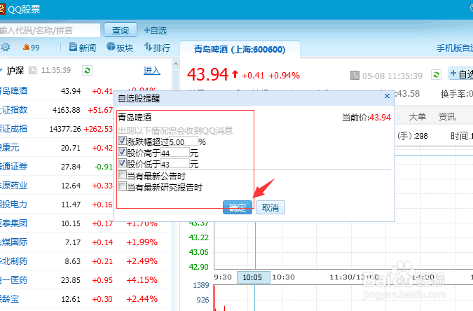Click the 查询 search button
473x311 pixels.
coord(121,30)
